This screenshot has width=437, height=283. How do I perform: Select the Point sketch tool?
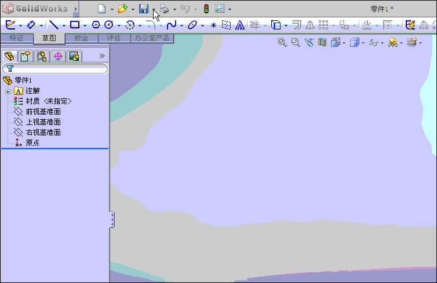213,25
